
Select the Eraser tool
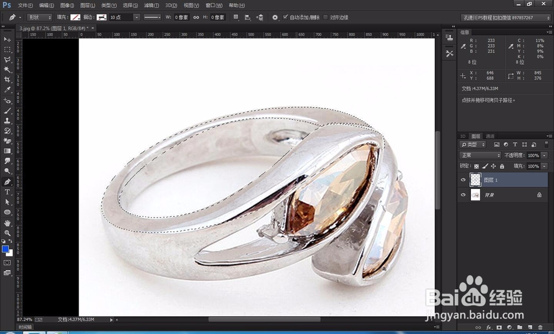tap(7, 141)
